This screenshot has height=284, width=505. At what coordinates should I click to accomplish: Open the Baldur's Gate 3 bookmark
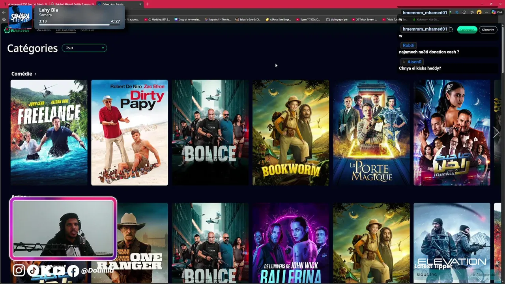[x=247, y=19]
